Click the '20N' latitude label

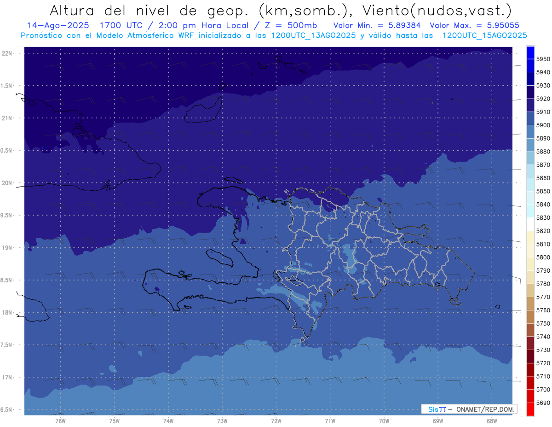click(x=7, y=183)
